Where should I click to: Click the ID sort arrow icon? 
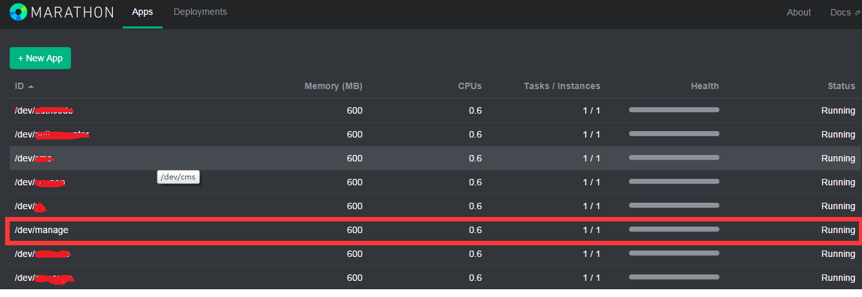[x=31, y=87]
